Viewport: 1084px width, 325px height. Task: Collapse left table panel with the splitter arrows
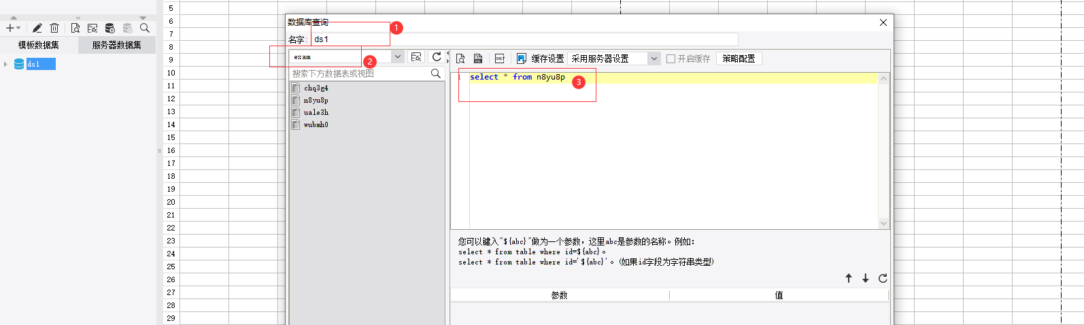(447, 57)
